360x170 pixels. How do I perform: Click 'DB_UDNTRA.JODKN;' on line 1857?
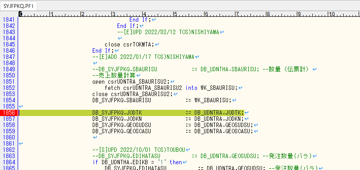point(219,119)
